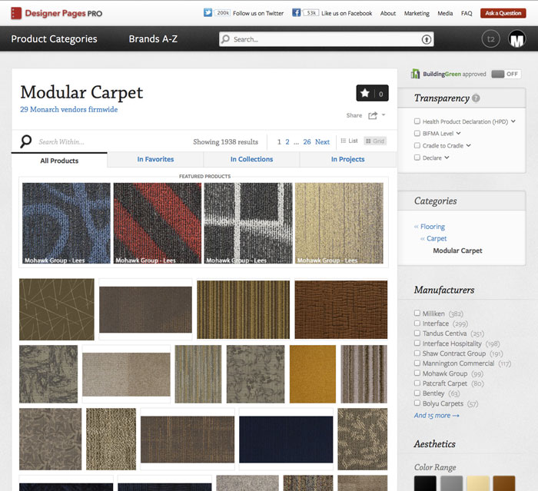Check Health Product Declaration (HPD)

[x=417, y=121]
